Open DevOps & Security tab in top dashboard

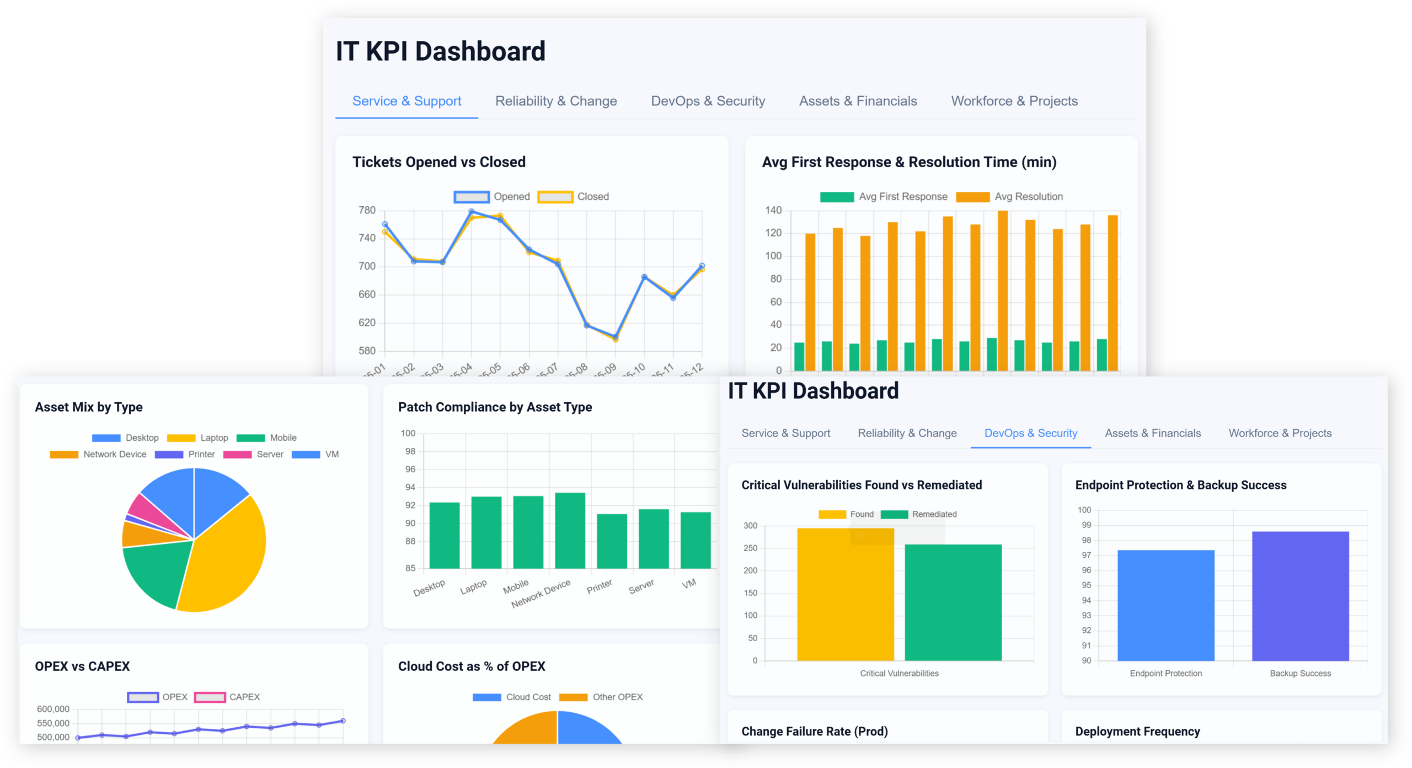[x=708, y=101]
